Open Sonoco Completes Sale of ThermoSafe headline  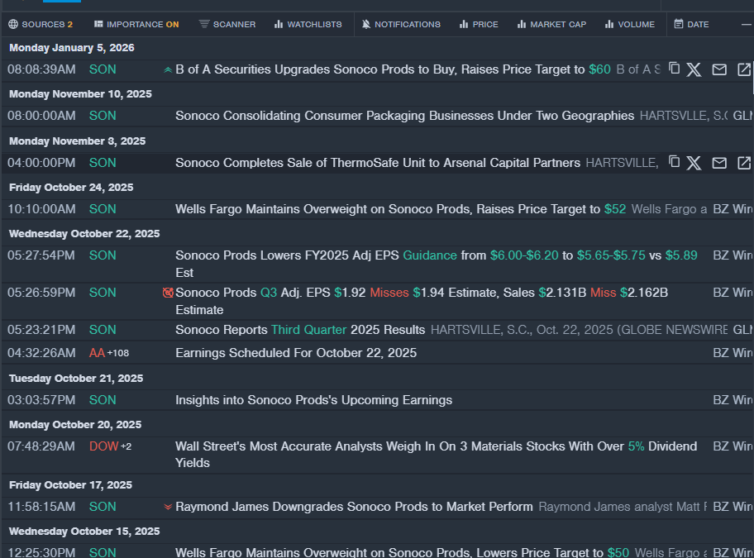[378, 163]
